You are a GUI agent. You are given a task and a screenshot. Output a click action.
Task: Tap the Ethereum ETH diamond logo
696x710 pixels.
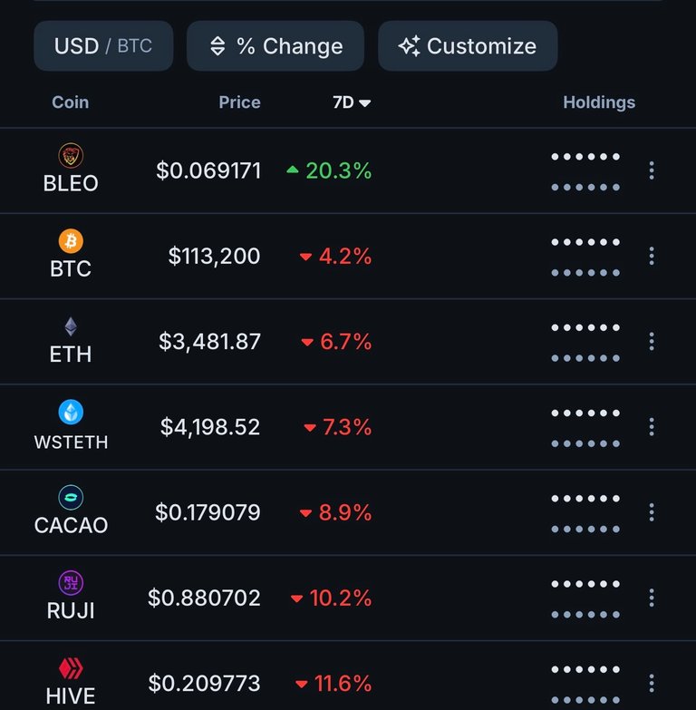[71, 326]
